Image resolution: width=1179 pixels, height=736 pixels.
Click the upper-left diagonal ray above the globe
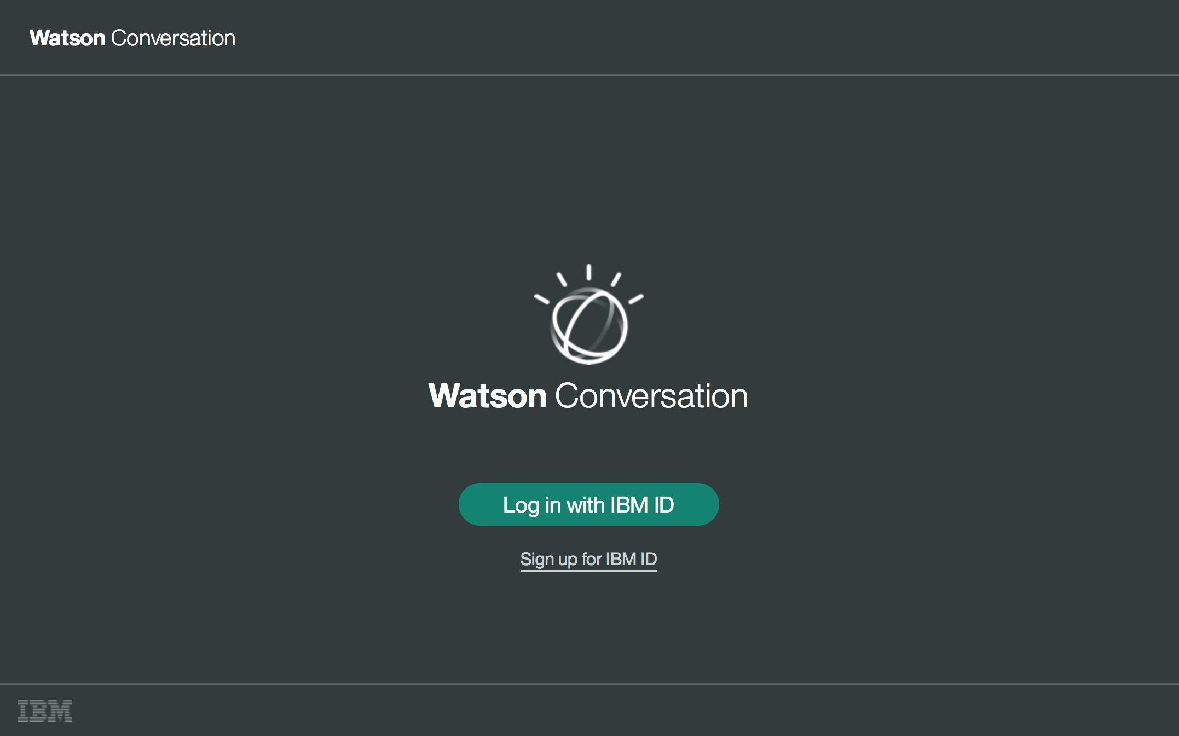(x=562, y=279)
